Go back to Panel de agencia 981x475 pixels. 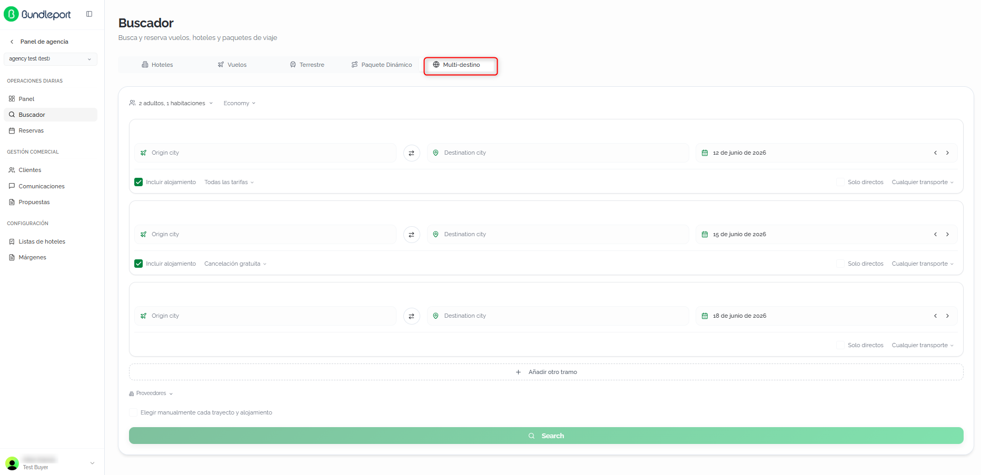(39, 42)
